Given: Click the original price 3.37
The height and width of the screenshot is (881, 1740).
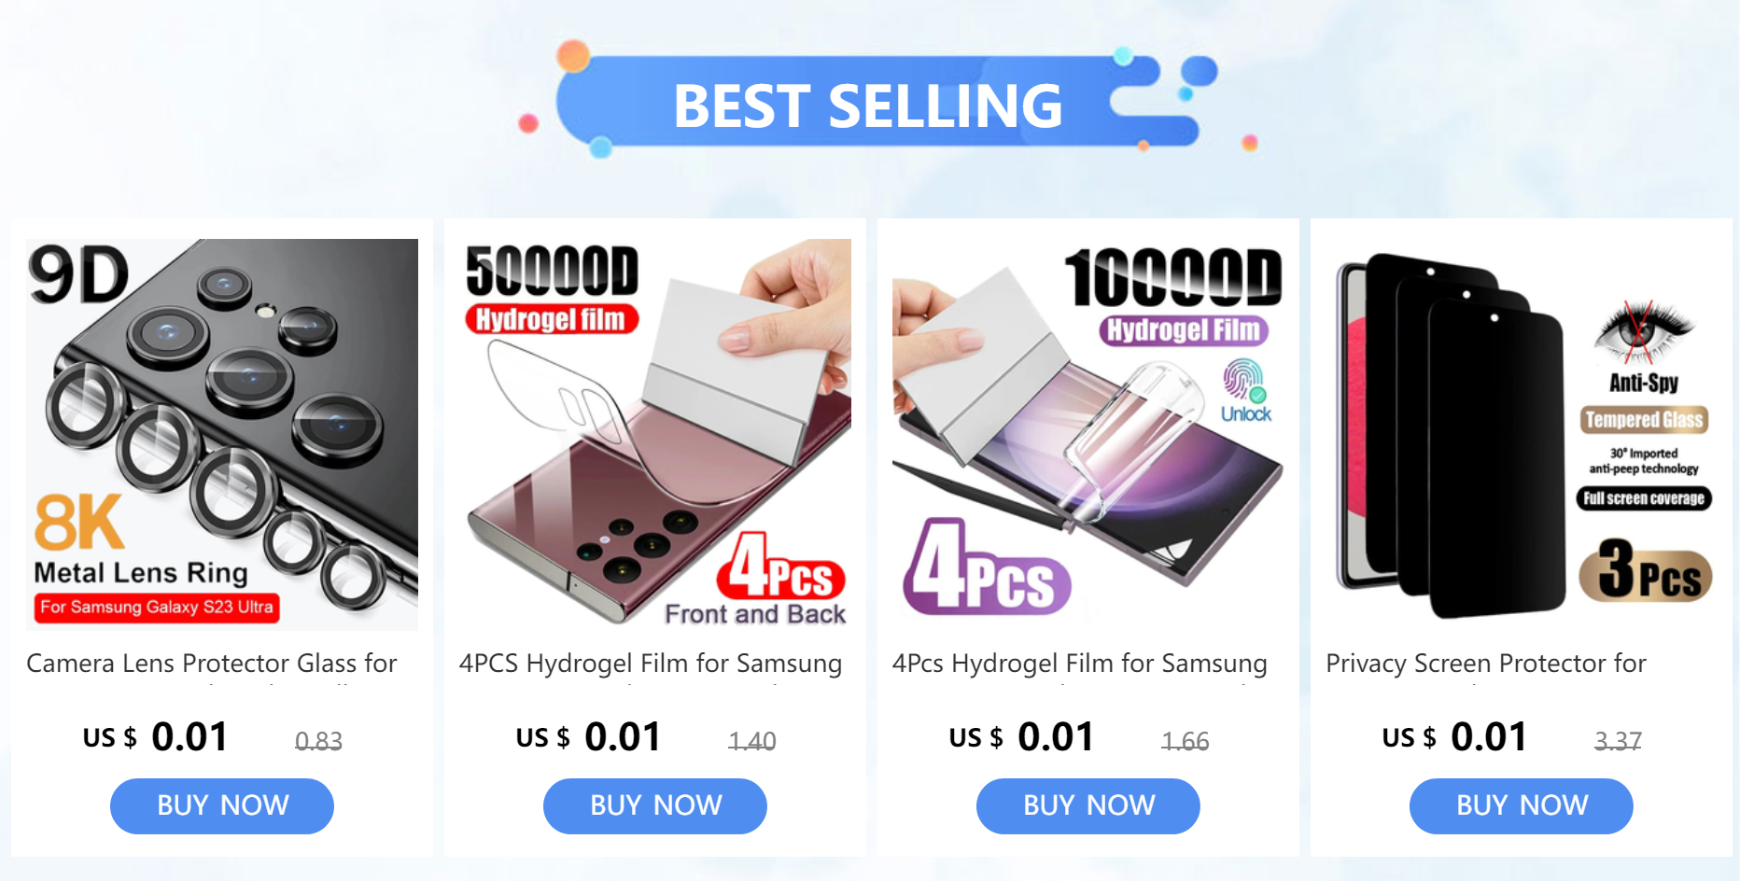Looking at the screenshot, I should point(1618,741).
